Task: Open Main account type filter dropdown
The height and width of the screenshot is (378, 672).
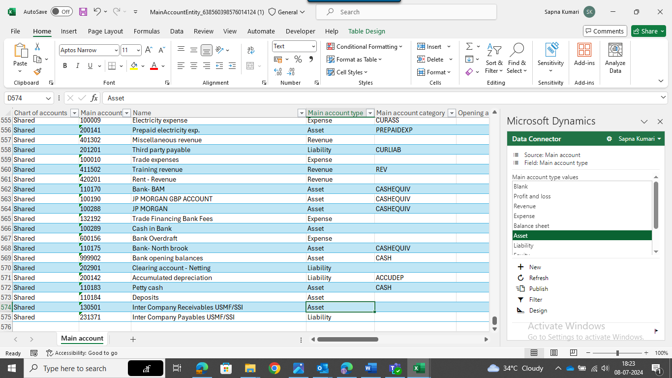Action: coord(370,113)
